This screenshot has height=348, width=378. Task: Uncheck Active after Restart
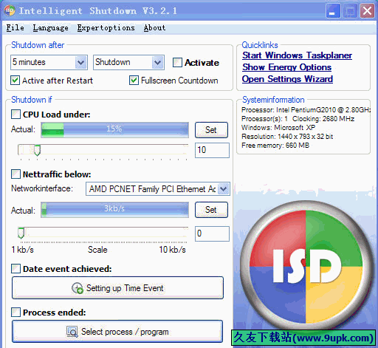click(x=16, y=81)
